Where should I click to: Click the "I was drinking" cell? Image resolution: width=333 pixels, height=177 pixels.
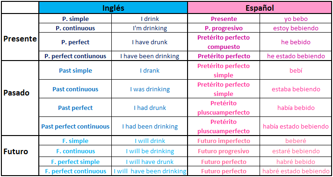(x=150, y=89)
